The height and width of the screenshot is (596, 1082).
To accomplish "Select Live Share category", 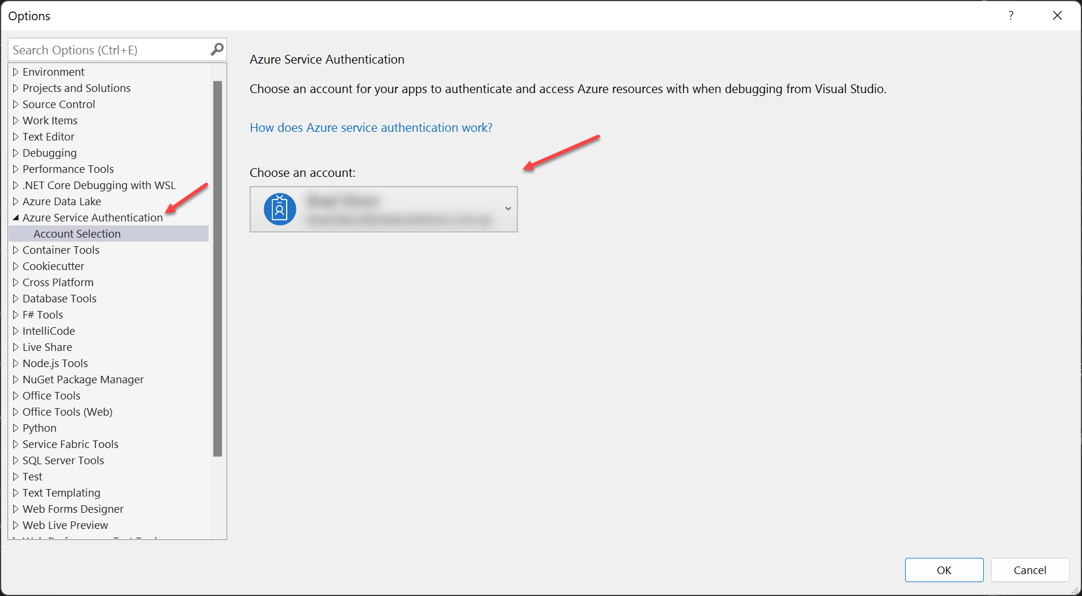I will tap(47, 347).
